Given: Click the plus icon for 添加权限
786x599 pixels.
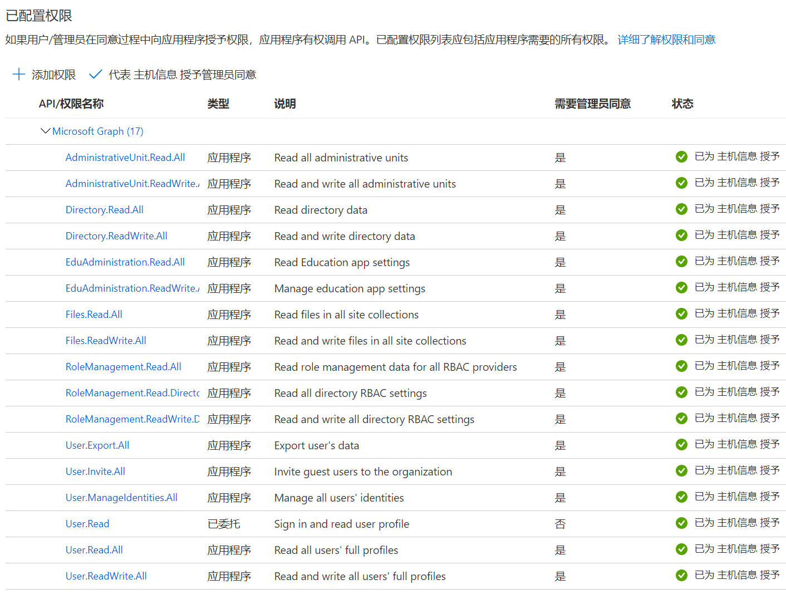Looking at the screenshot, I should tap(19, 75).
